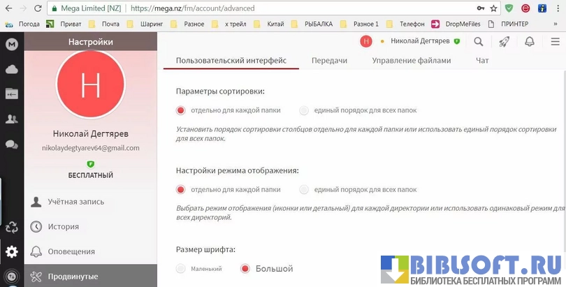The image size is (566, 287).
Task: Open История in settings menu
Action: [63, 227]
